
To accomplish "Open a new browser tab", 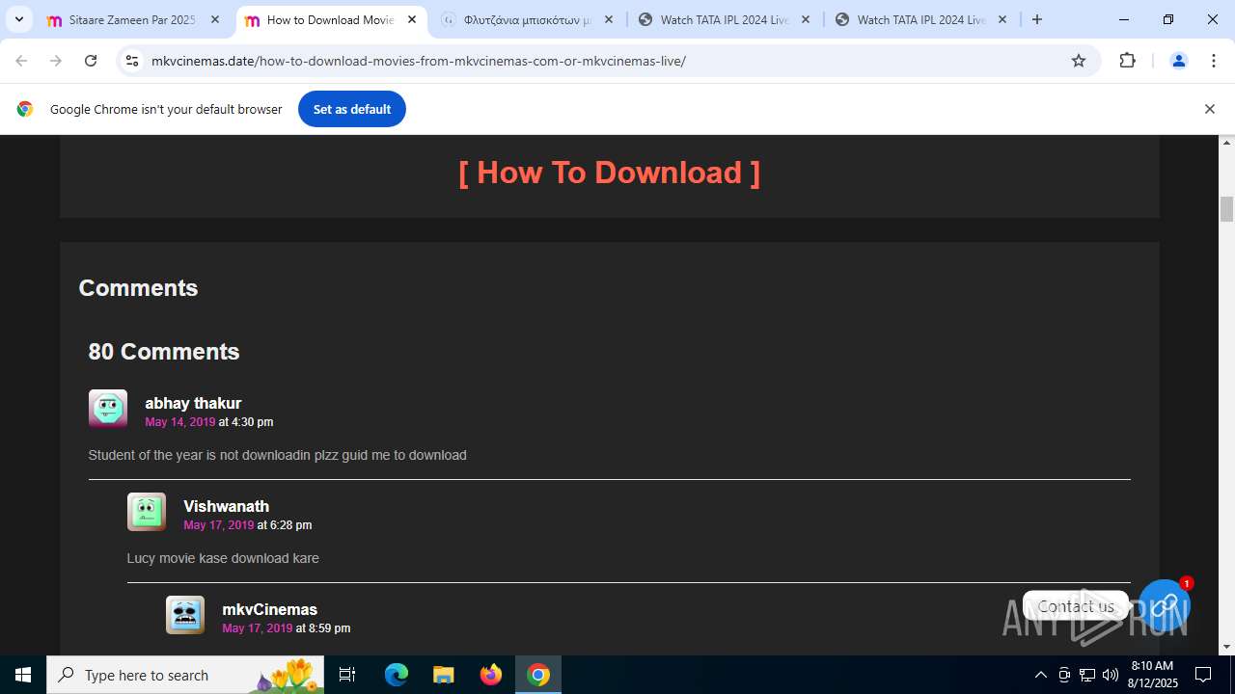I will pos(1037,19).
